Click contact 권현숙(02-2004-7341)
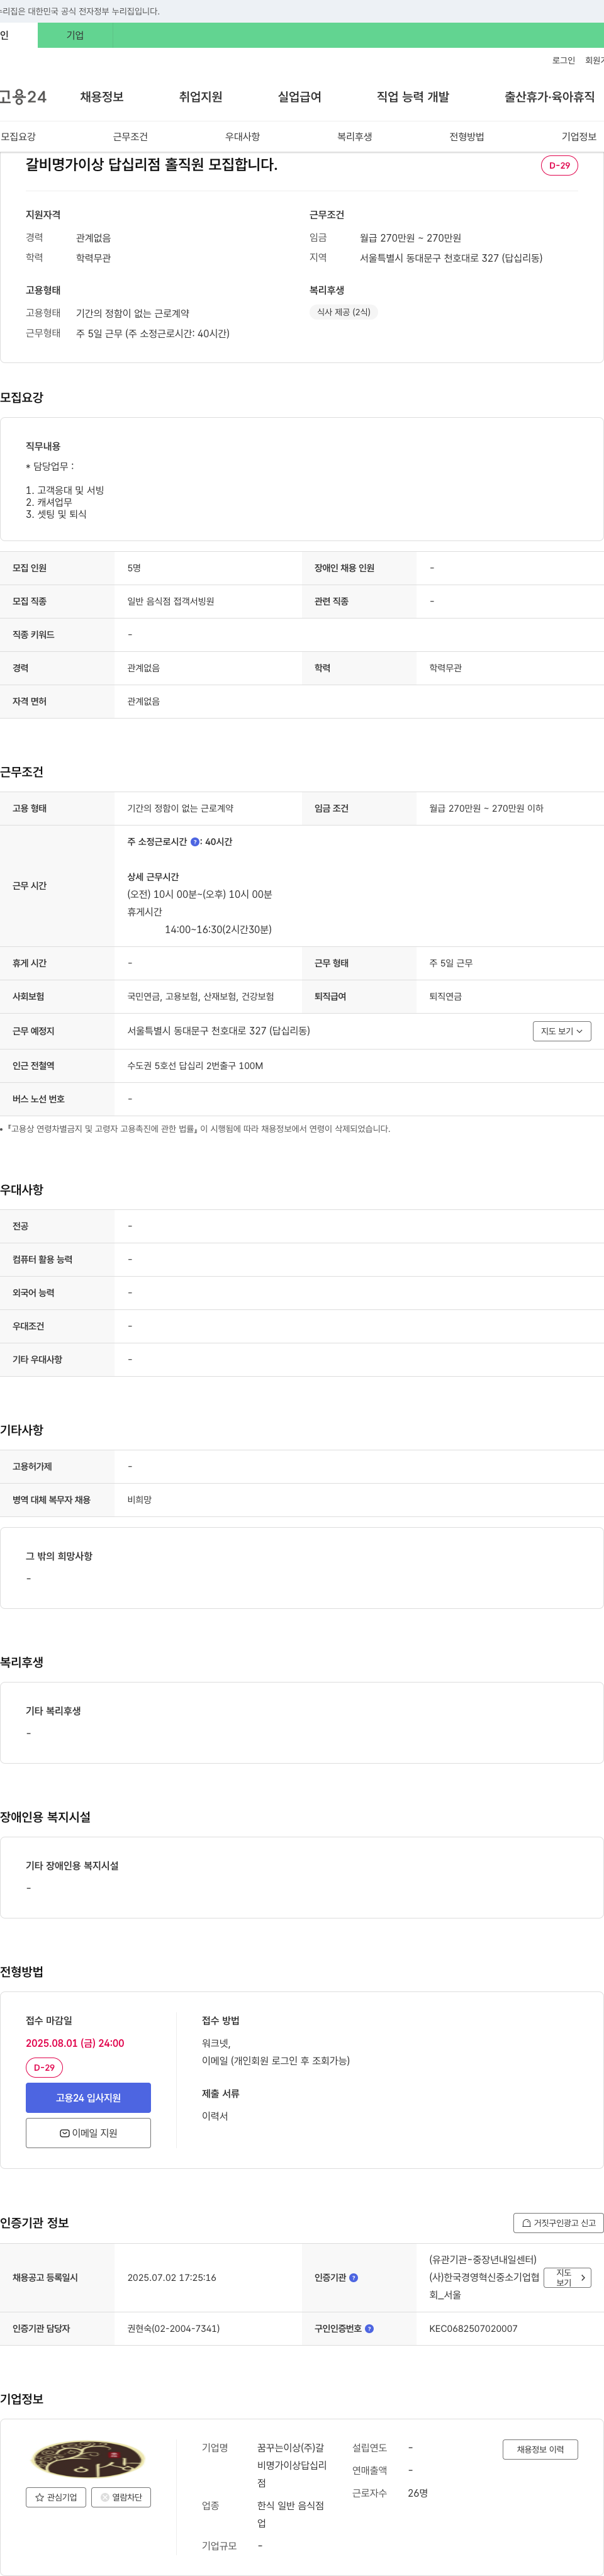This screenshot has height=2576, width=604. 173,2329
